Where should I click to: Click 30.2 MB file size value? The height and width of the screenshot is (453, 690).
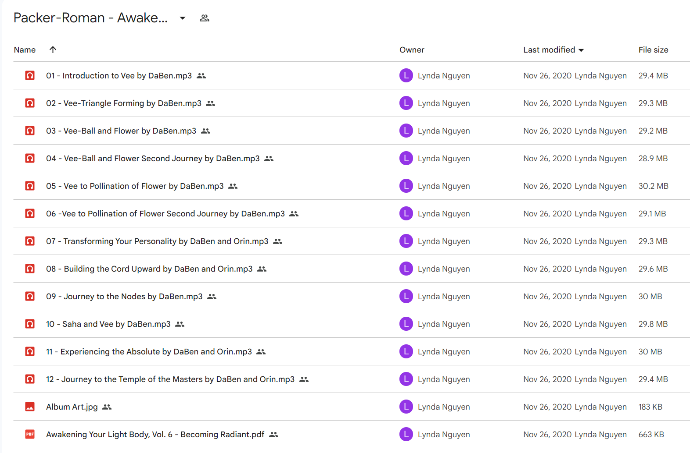pyautogui.click(x=653, y=186)
